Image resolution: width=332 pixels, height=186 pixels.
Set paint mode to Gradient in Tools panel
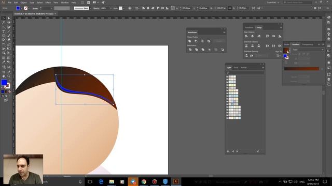click(x=6, y=91)
